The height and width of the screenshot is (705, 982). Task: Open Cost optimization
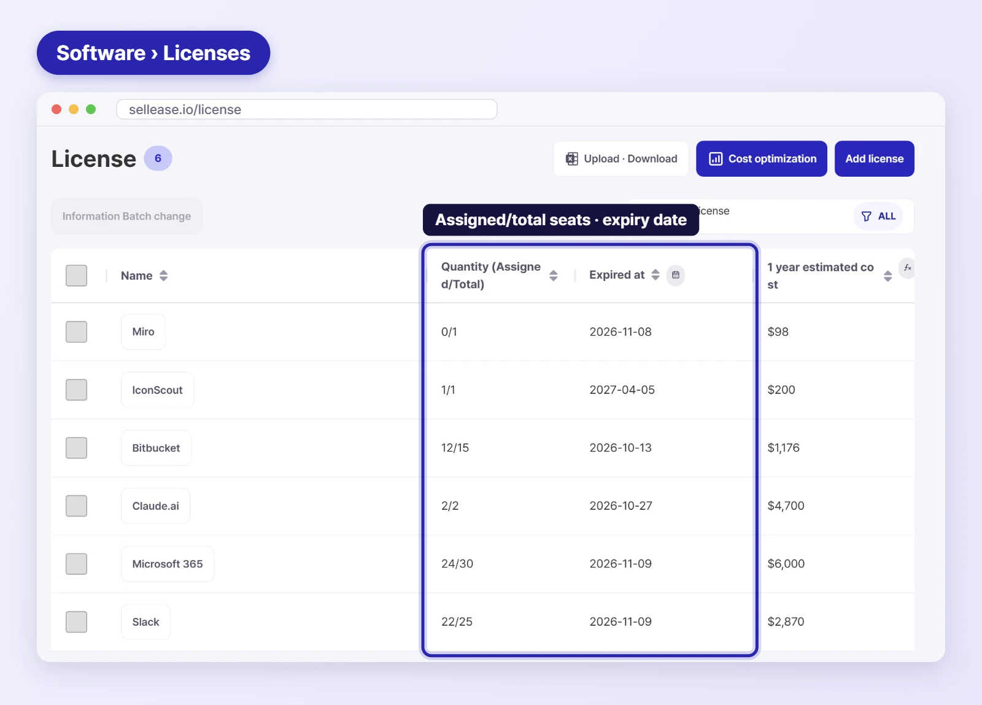[762, 159]
